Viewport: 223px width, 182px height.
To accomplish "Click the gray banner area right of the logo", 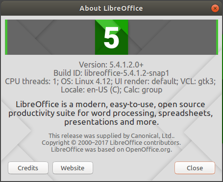I will (172, 37).
